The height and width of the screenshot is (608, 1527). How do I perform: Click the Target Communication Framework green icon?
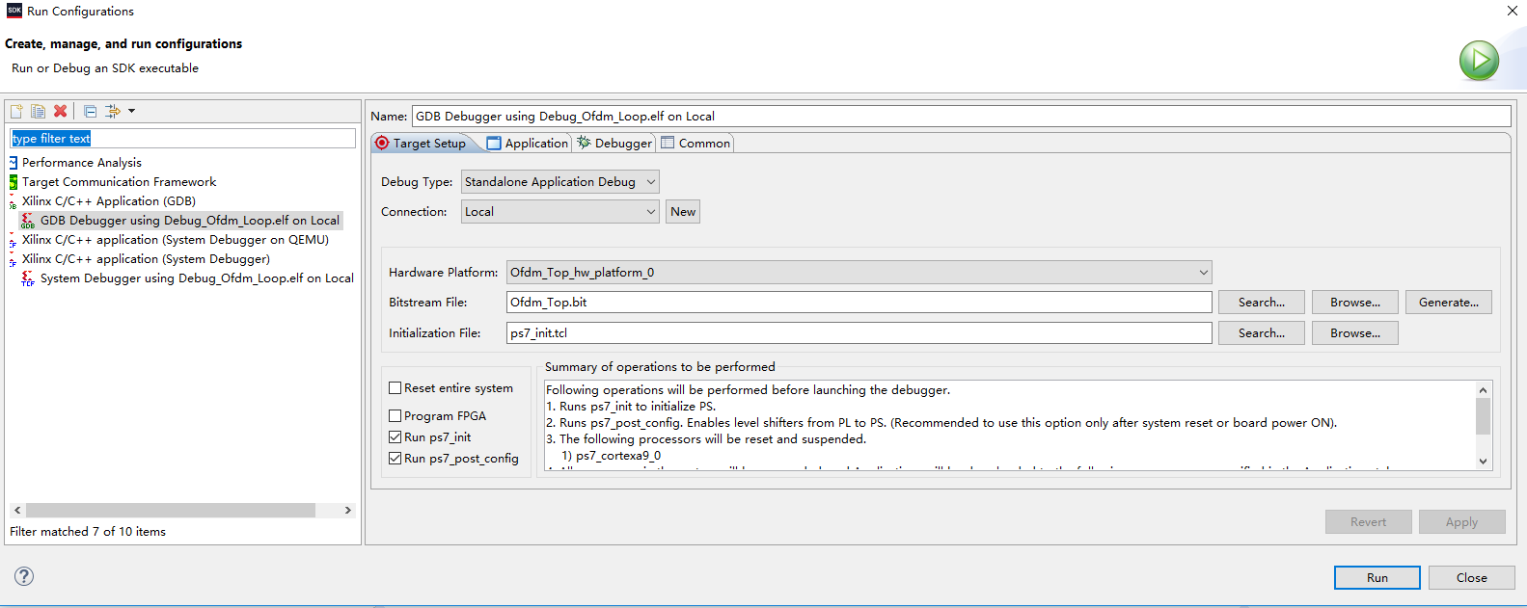[14, 182]
